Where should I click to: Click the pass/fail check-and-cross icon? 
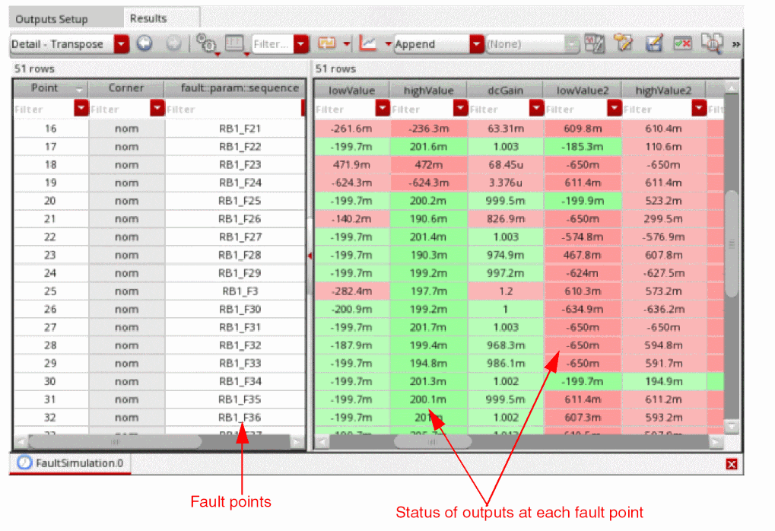[x=682, y=44]
